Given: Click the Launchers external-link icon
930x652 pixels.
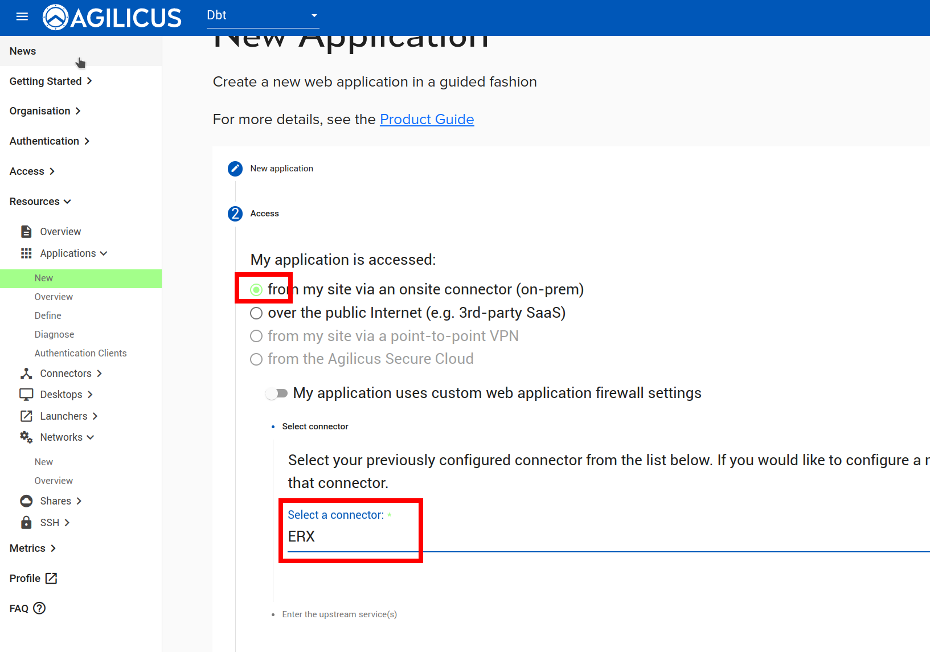Looking at the screenshot, I should [x=26, y=416].
